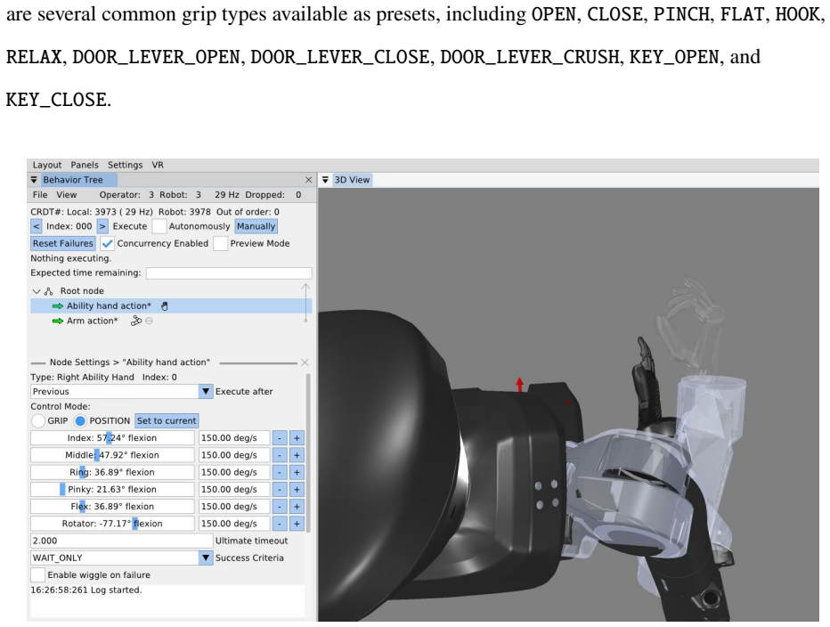Open the Success Criteria WAIT_ONLY dropdown
The width and height of the screenshot is (830, 627).
pos(122,558)
